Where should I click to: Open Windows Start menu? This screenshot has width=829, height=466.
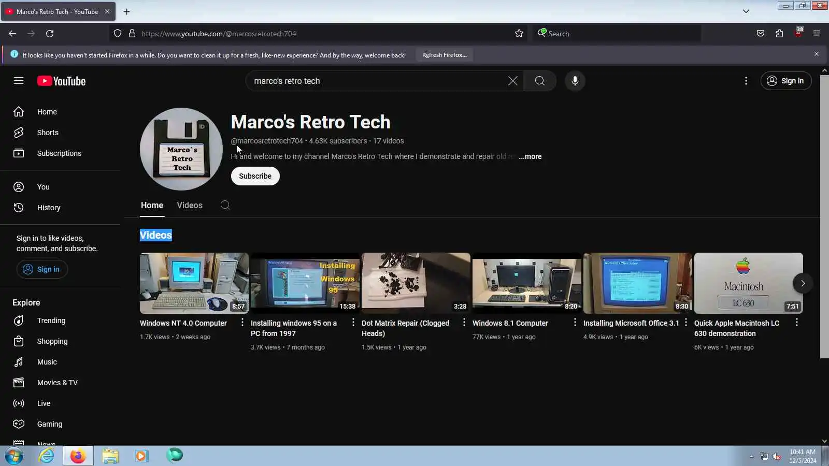[14, 456]
